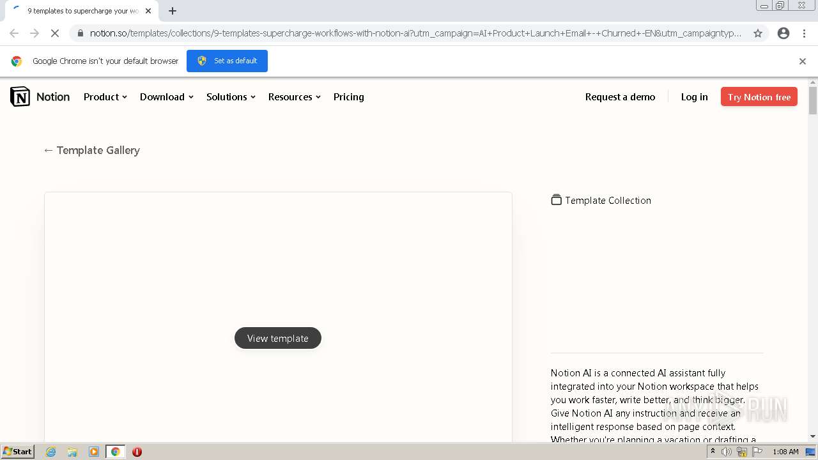Image resolution: width=818 pixels, height=460 pixels.
Task: Close the current browser tab
Action: 148,11
